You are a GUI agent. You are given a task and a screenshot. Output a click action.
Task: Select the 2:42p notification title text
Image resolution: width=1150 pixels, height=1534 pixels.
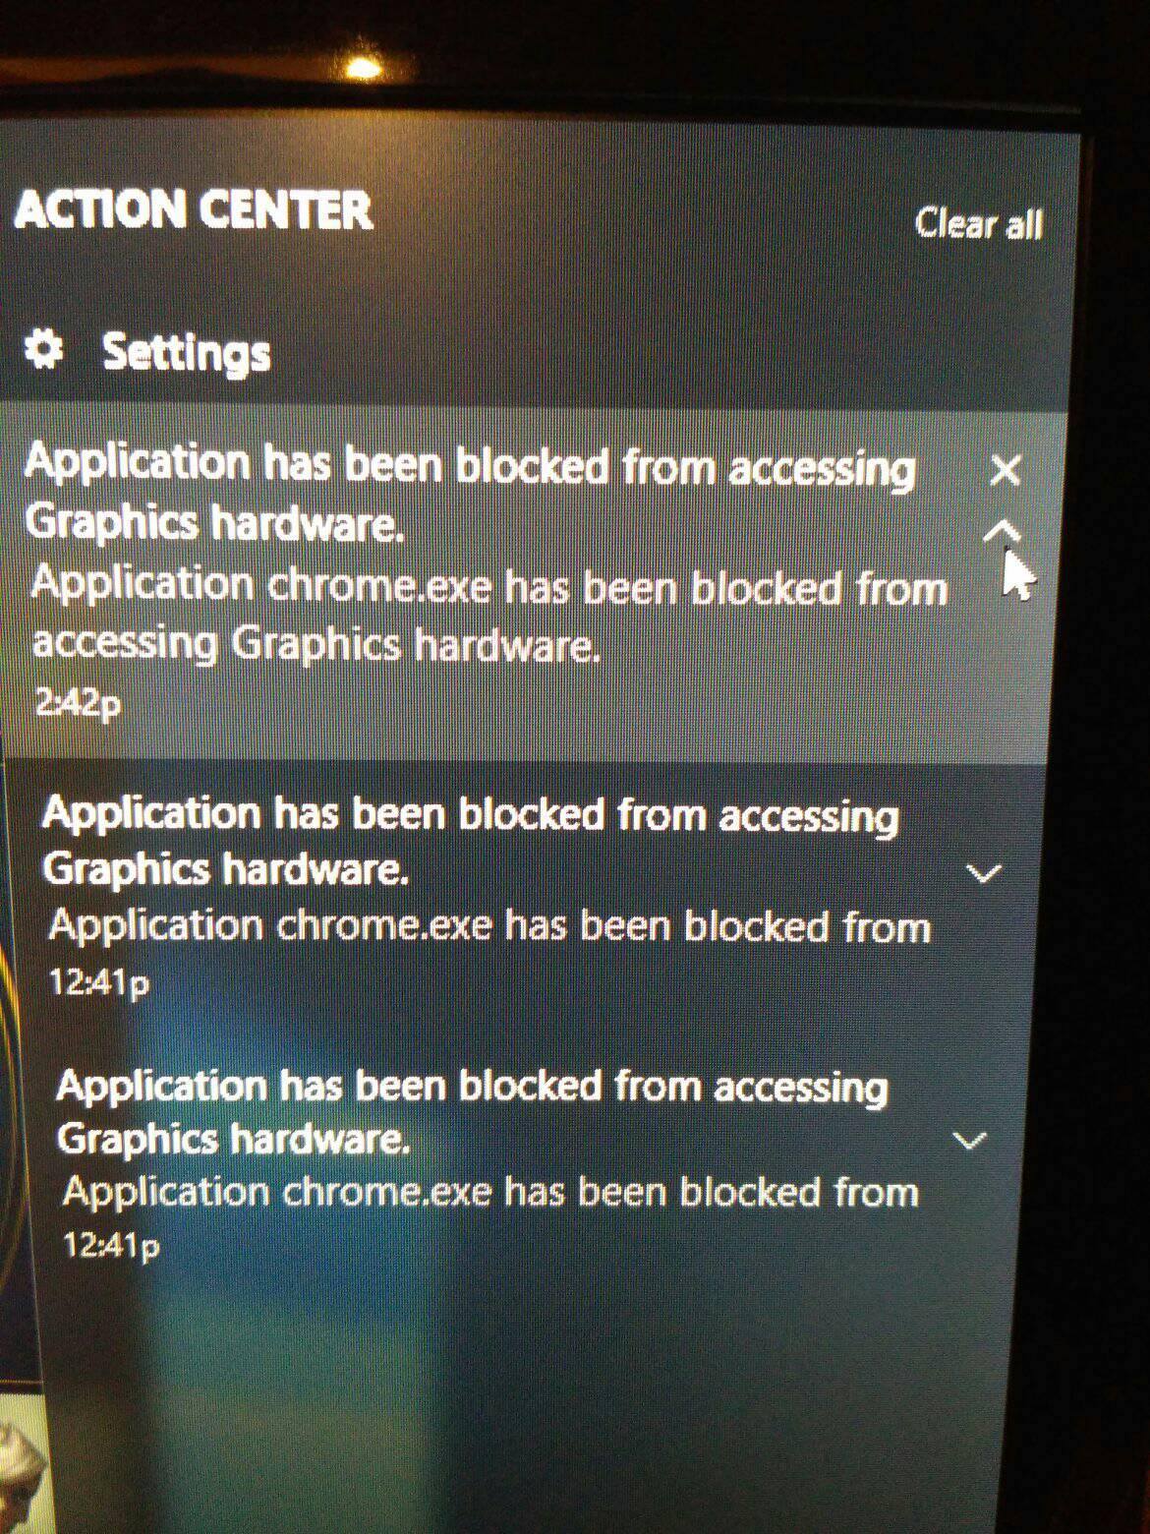pyautogui.click(x=470, y=492)
